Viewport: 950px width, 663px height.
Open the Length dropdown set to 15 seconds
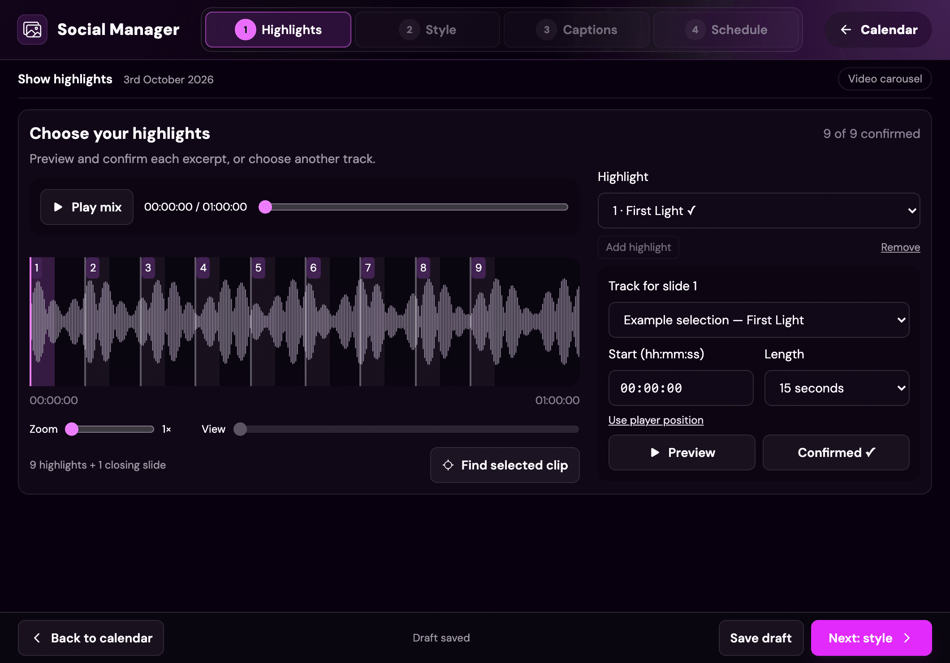click(x=837, y=388)
